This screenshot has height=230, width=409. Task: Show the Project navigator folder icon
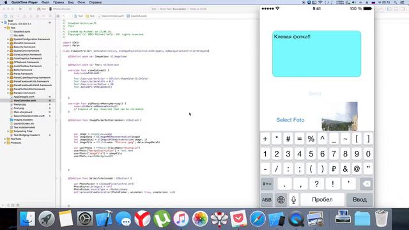[6, 16]
